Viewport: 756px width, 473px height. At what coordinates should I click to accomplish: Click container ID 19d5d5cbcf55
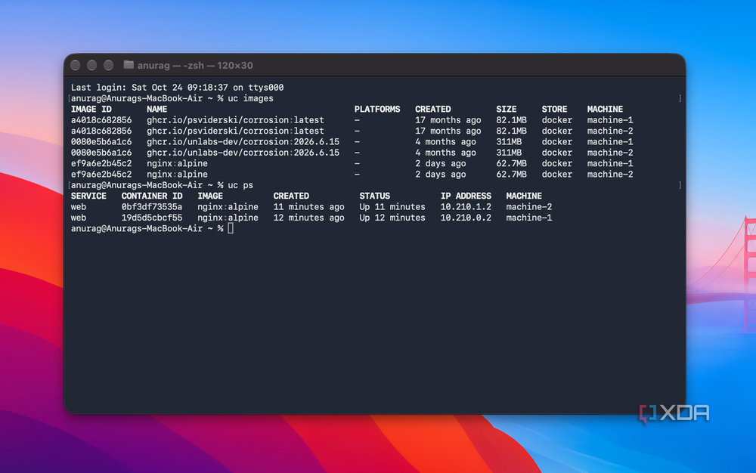click(x=152, y=218)
